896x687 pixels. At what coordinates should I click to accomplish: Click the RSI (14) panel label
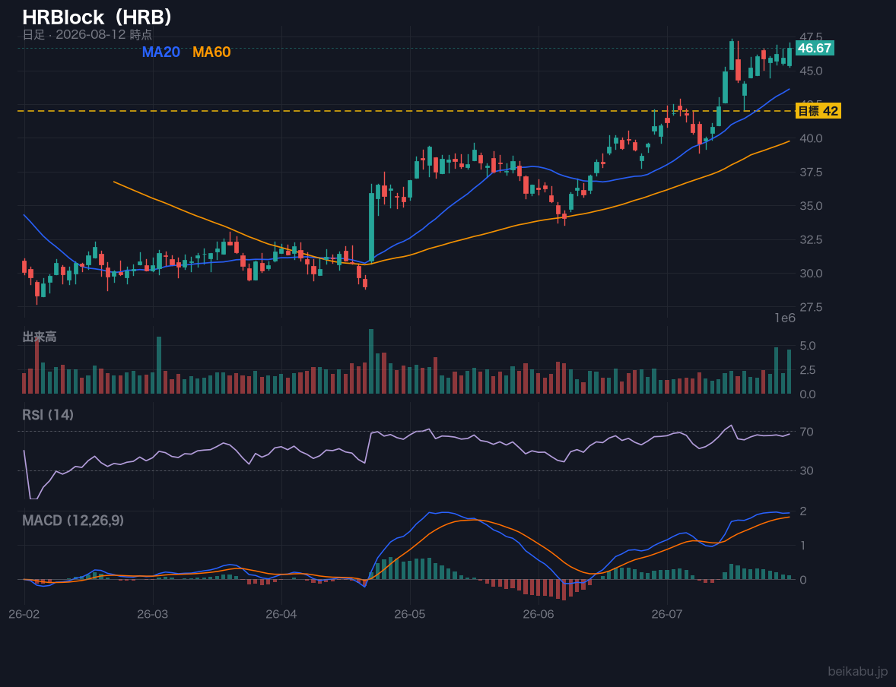[x=48, y=415]
